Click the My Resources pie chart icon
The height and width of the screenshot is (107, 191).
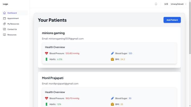(x=5, y=24)
